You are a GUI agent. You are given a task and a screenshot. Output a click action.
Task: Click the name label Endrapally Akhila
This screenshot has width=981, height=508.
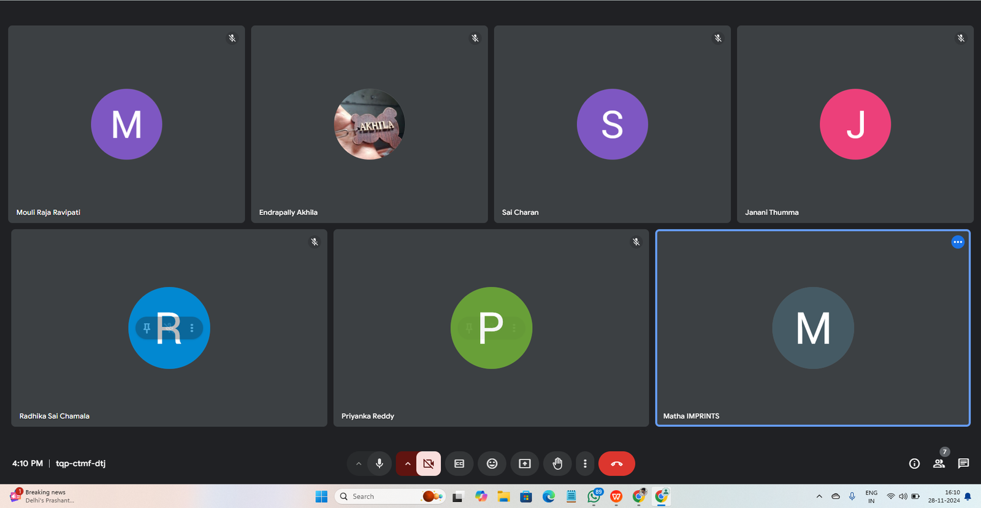[x=288, y=212]
